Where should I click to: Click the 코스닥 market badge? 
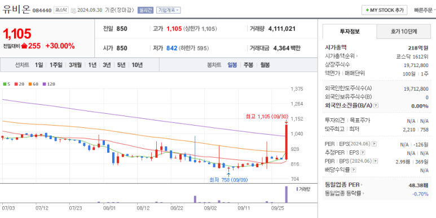(60, 10)
